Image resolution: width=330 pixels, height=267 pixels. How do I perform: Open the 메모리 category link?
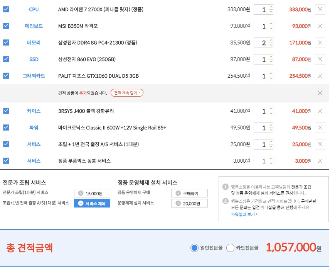34,43
